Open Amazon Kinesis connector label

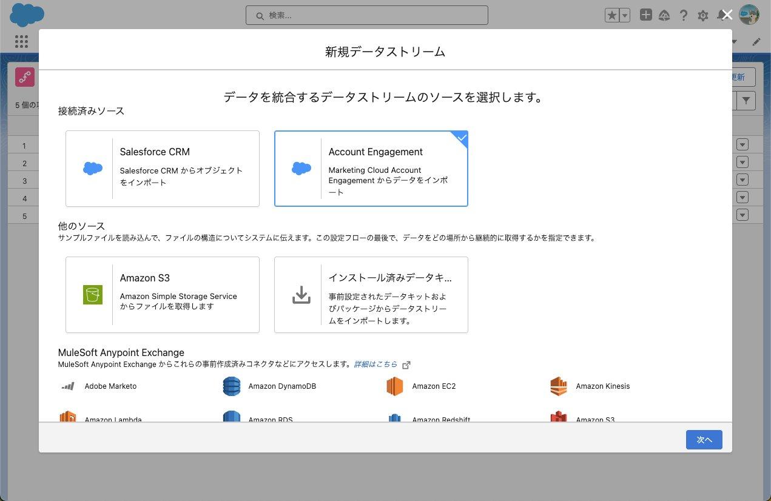point(603,386)
